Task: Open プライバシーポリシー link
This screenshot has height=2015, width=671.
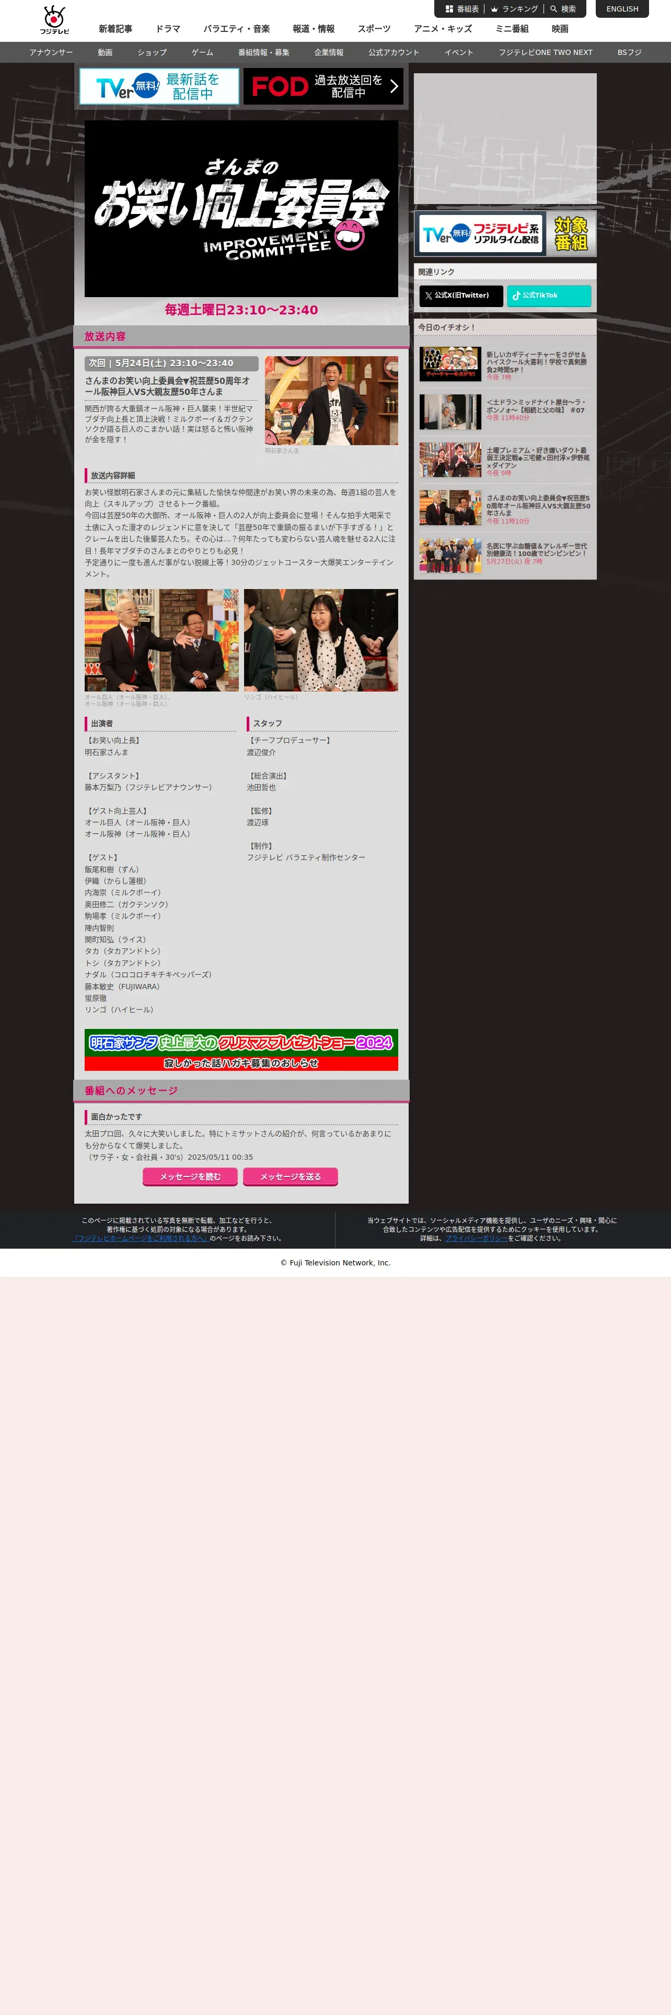Action: (x=477, y=1238)
